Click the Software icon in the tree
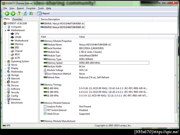Viewport: 180px width, 135px height. (x=8, y=89)
